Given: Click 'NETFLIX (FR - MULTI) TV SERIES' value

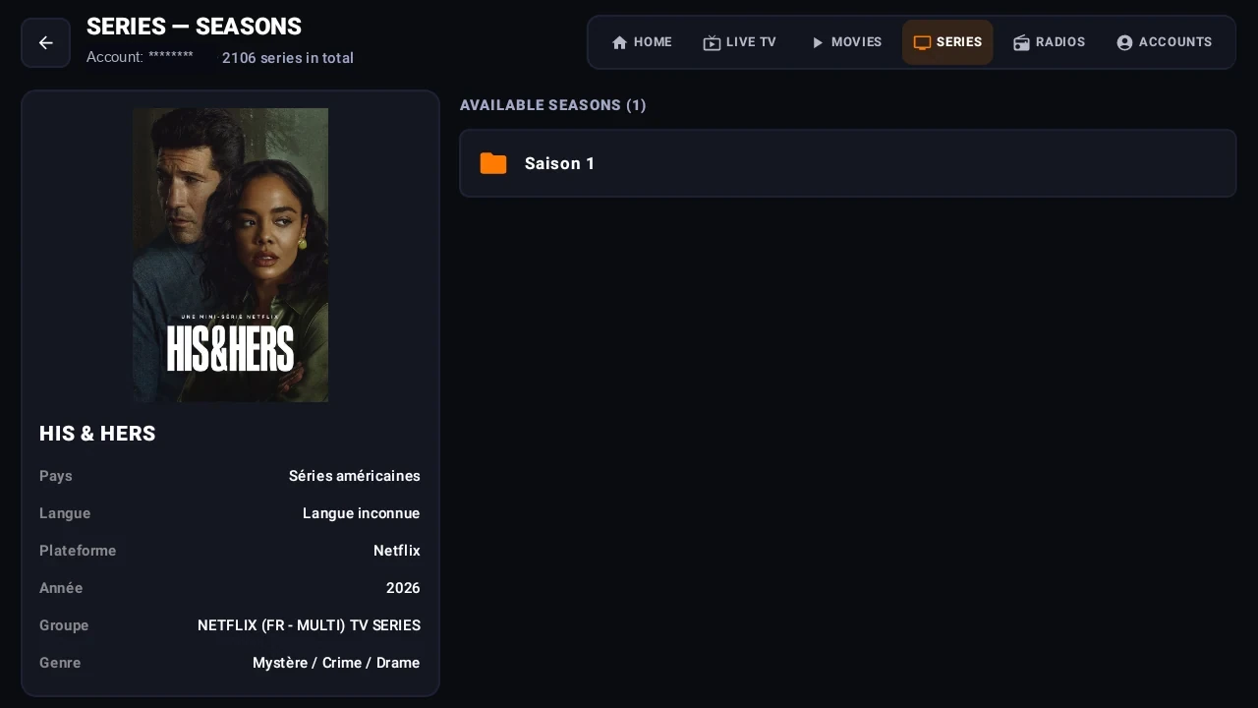Looking at the screenshot, I should (309, 625).
